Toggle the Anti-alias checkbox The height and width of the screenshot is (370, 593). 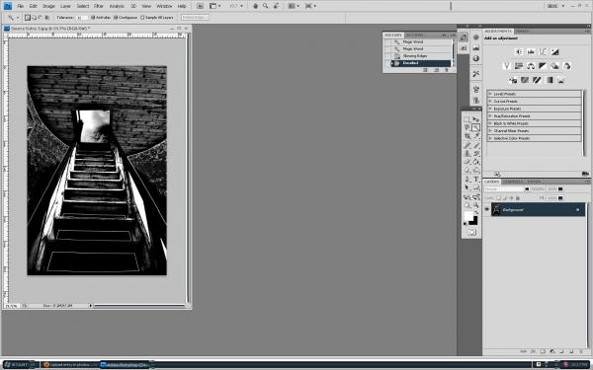coord(93,18)
